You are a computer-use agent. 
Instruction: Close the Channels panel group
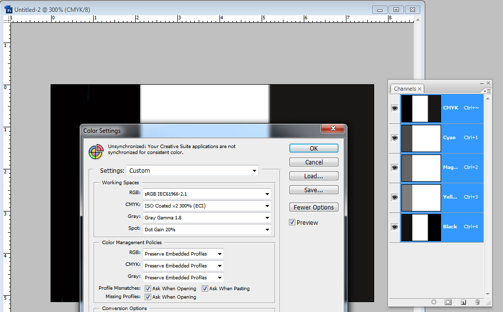point(488,83)
